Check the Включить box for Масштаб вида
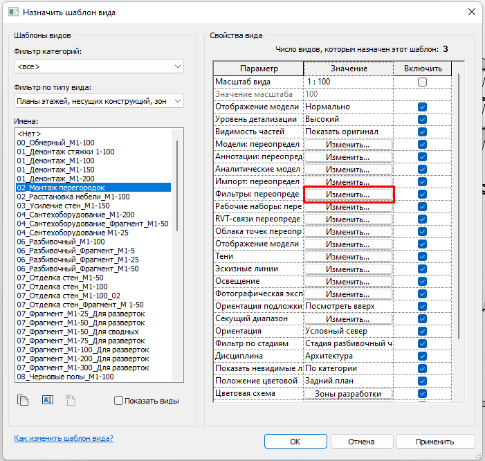The width and height of the screenshot is (485, 461). [422, 82]
